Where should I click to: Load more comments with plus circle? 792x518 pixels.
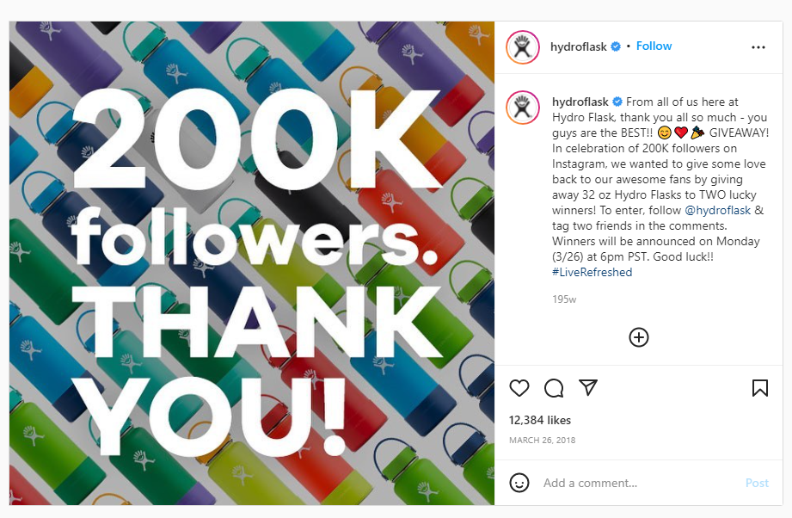(639, 337)
